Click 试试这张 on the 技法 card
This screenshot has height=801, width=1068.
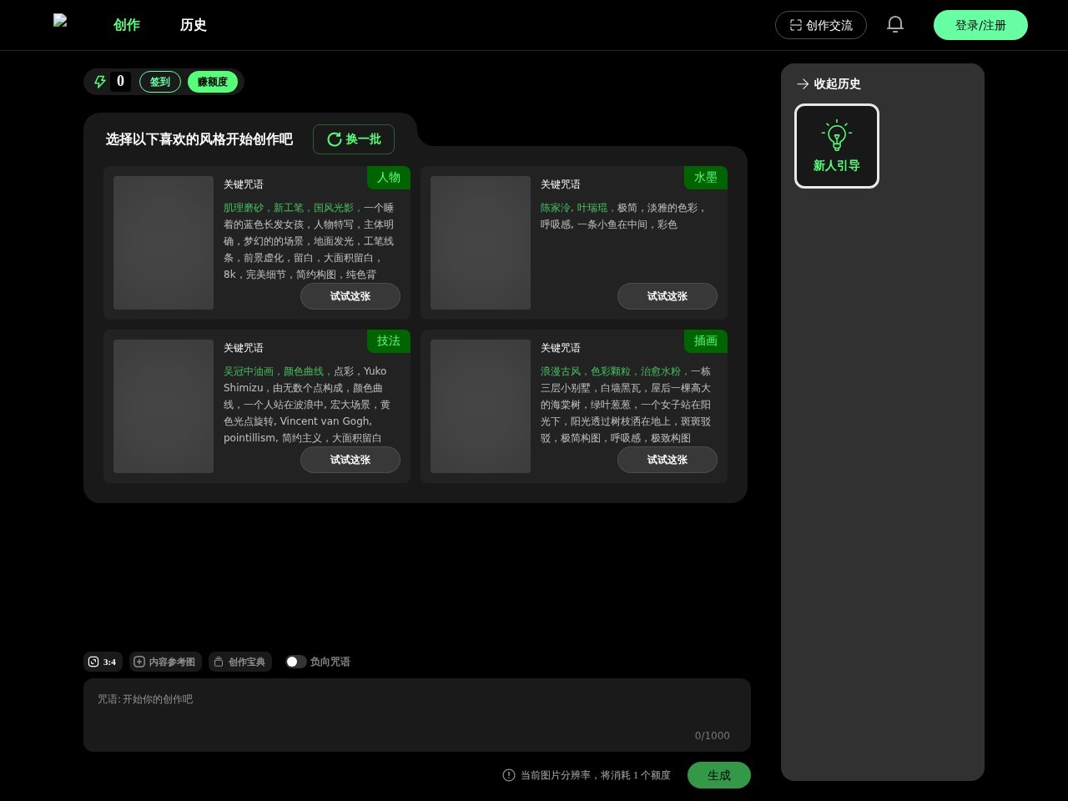click(x=350, y=460)
